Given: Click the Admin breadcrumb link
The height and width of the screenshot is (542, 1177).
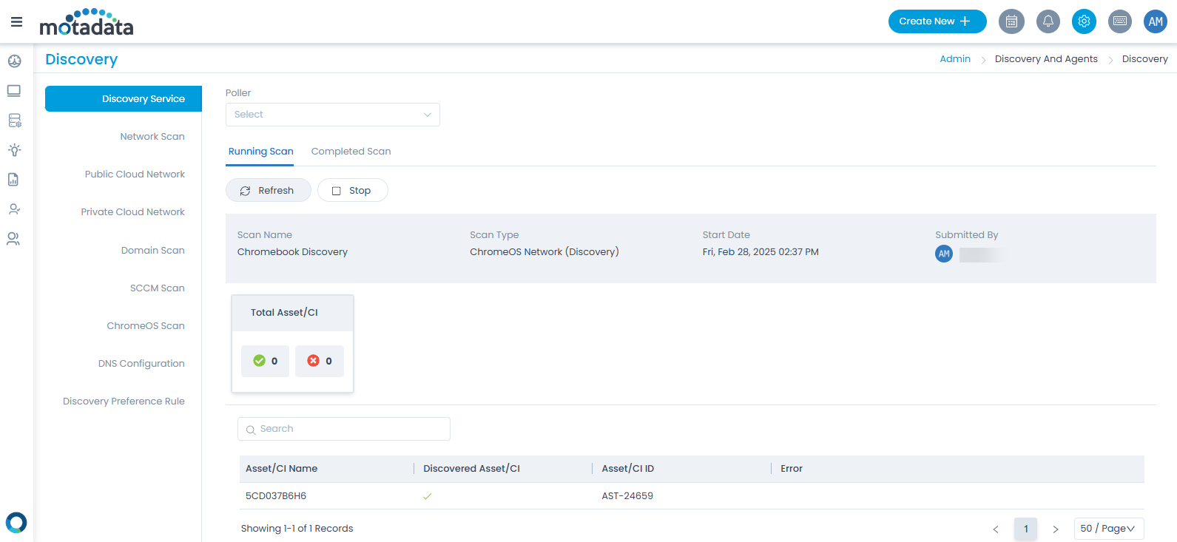Looking at the screenshot, I should (954, 59).
